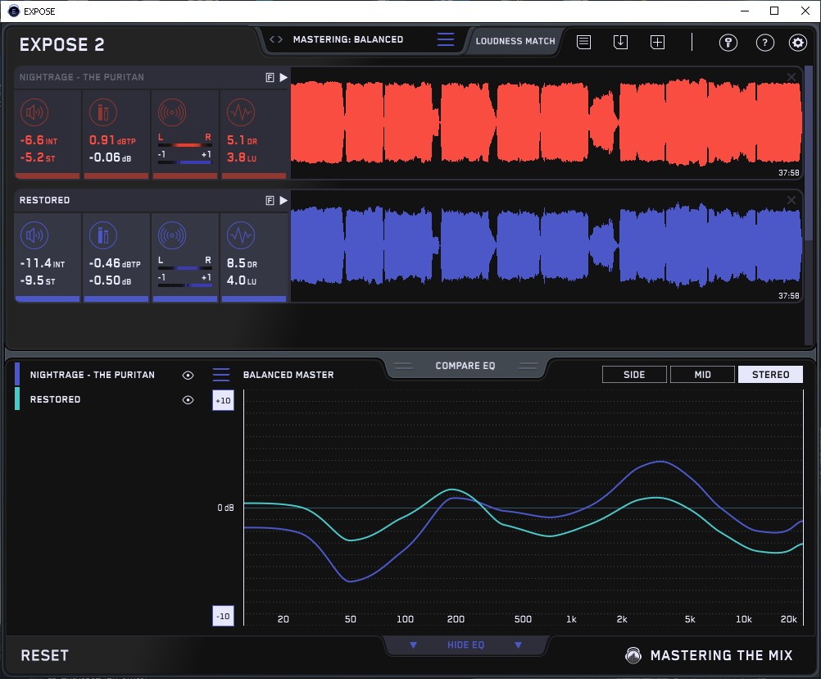Open the help question mark icon
The width and height of the screenshot is (821, 679).
click(765, 43)
